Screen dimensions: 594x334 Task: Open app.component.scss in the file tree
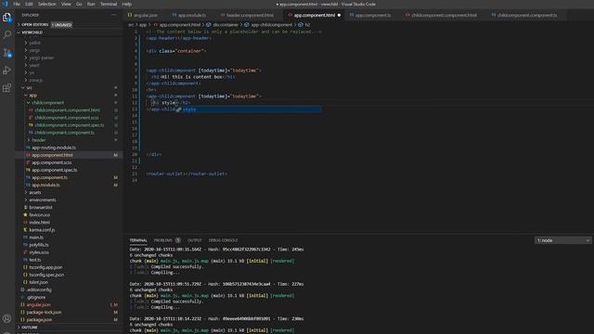tap(52, 162)
